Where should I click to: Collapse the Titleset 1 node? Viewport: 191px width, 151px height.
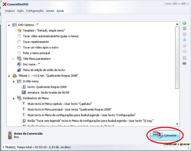(x=9, y=76)
